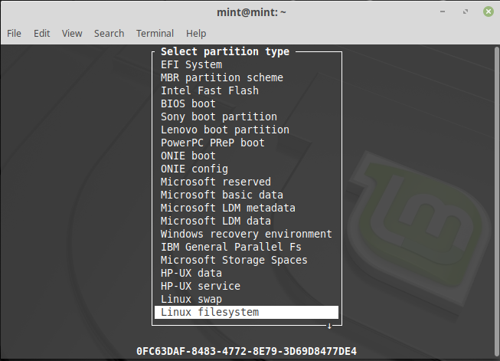Click the Select partition type heading
500x361 pixels.
[x=225, y=51]
